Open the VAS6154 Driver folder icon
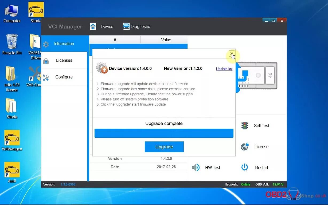The width and height of the screenshot is (328, 205). (x=35, y=42)
